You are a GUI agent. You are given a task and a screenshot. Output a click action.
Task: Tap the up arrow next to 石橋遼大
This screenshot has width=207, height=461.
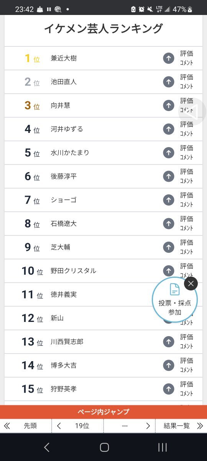169,224
